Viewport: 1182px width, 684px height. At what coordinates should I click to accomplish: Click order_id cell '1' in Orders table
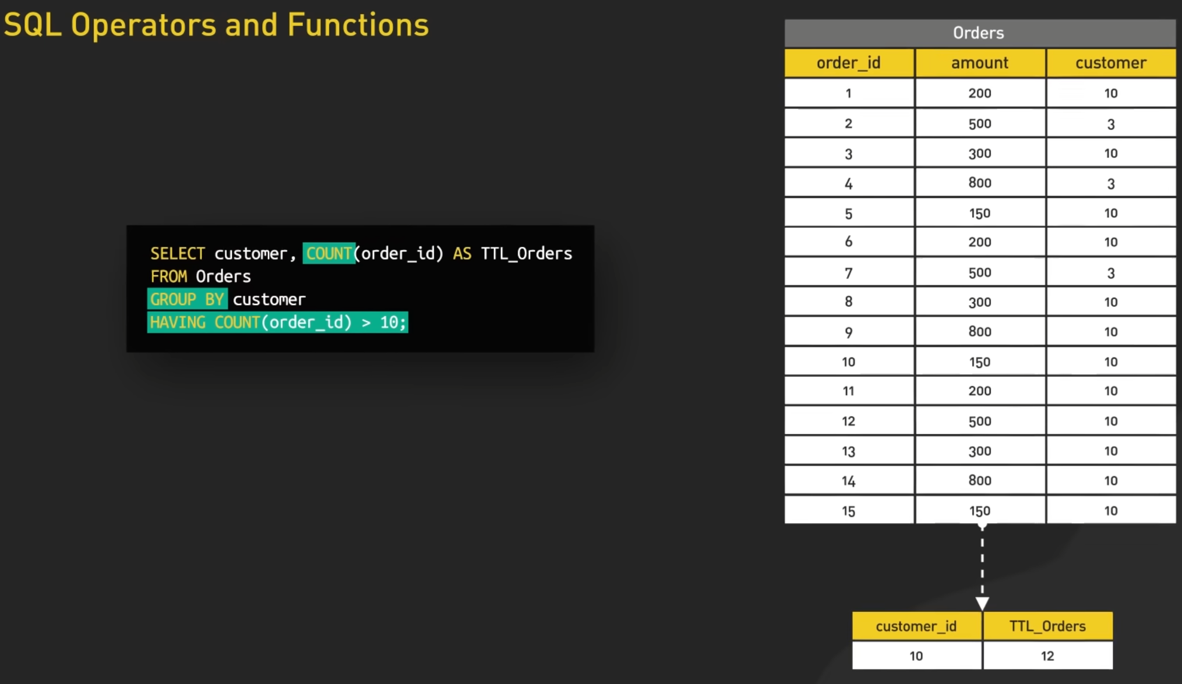coord(849,93)
